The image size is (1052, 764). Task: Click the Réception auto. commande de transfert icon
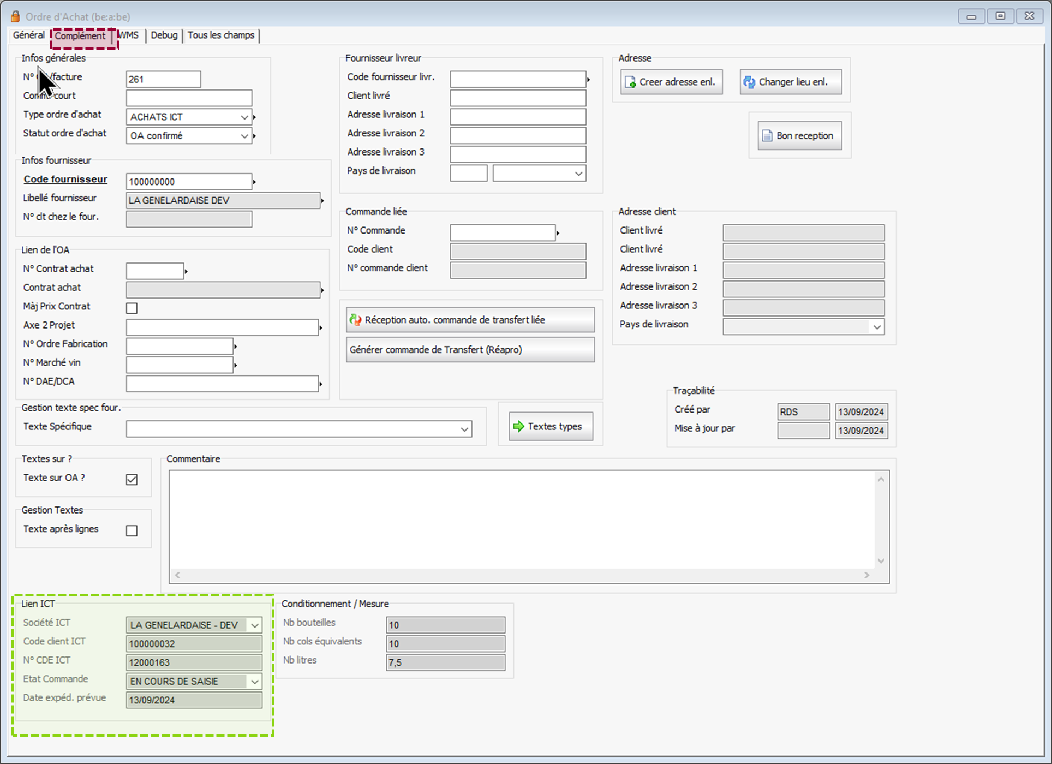pyautogui.click(x=355, y=320)
